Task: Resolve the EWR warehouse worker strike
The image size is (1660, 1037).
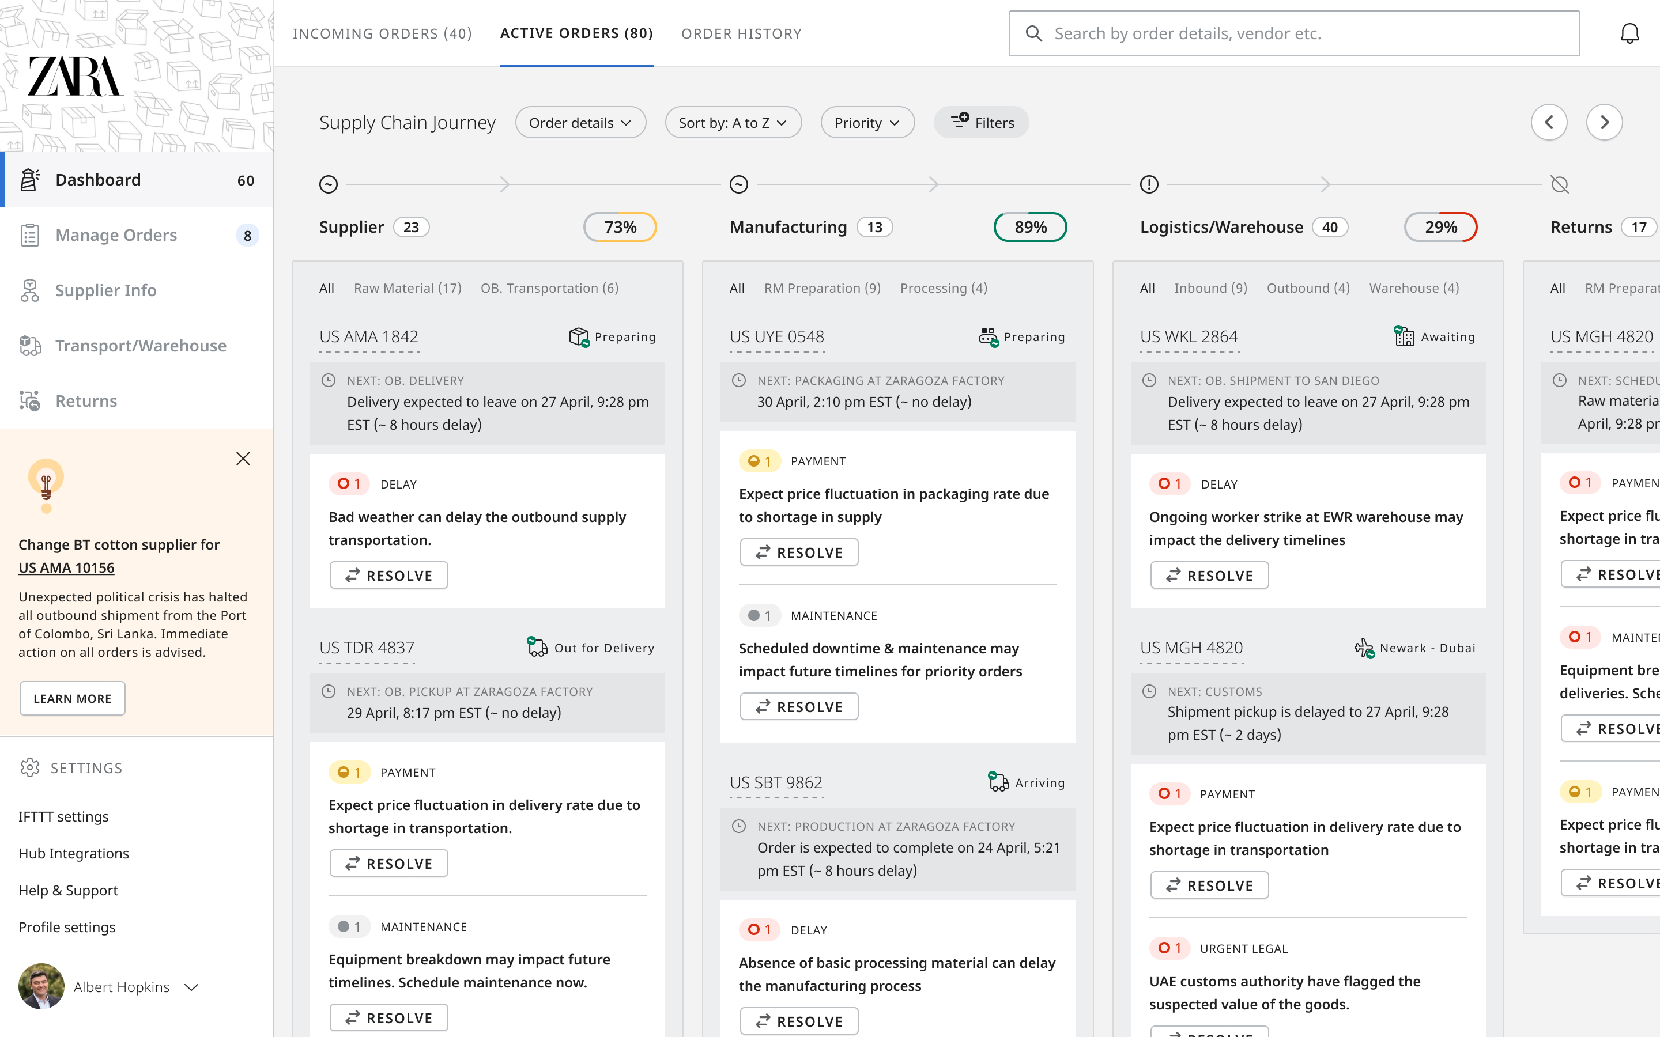Action: [1209, 576]
